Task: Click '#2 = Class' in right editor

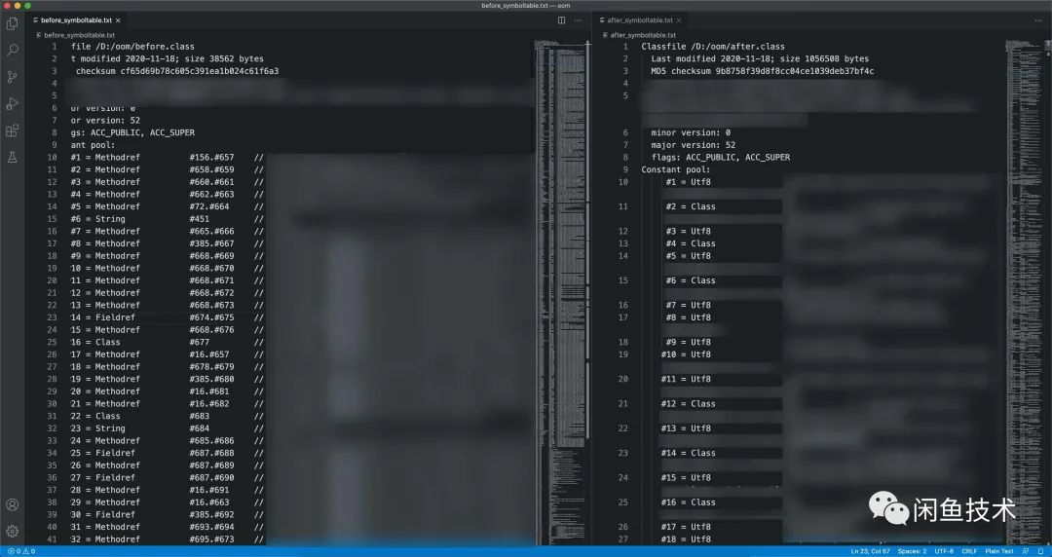Action: (x=691, y=206)
